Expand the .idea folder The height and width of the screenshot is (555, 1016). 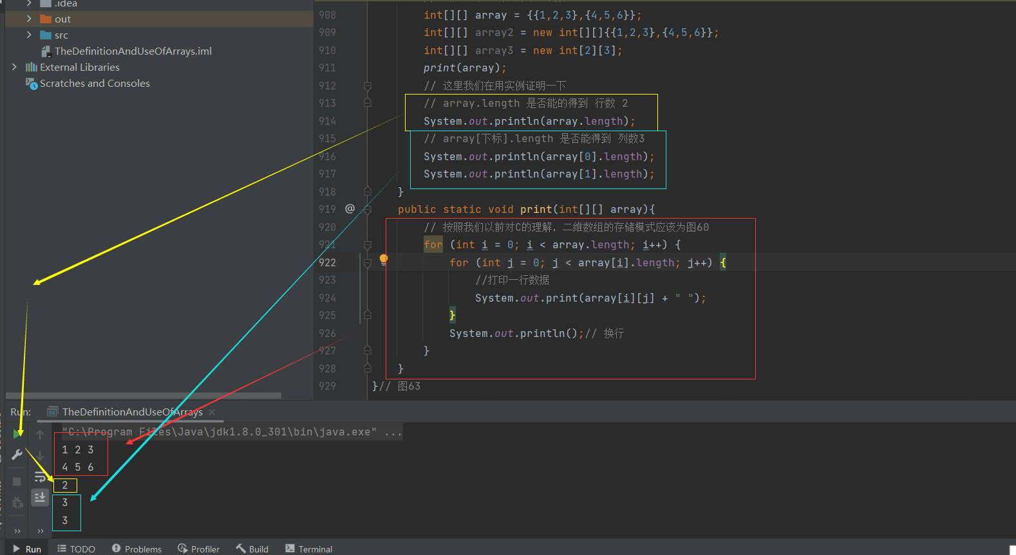[x=29, y=3]
